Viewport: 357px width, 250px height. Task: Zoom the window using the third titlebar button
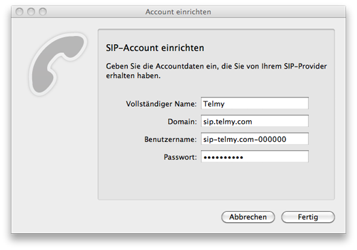(x=43, y=12)
